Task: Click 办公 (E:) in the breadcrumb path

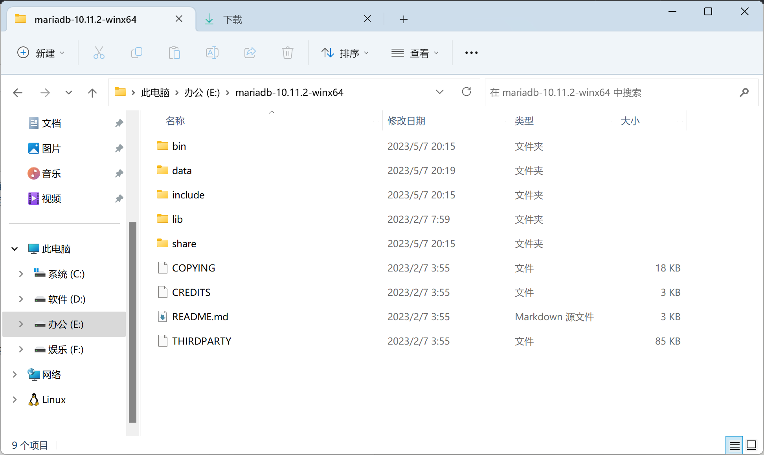Action: pos(202,93)
